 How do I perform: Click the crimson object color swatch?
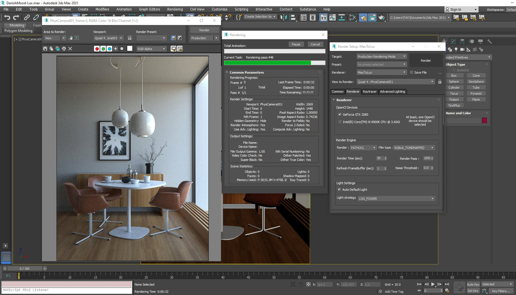[484, 121]
